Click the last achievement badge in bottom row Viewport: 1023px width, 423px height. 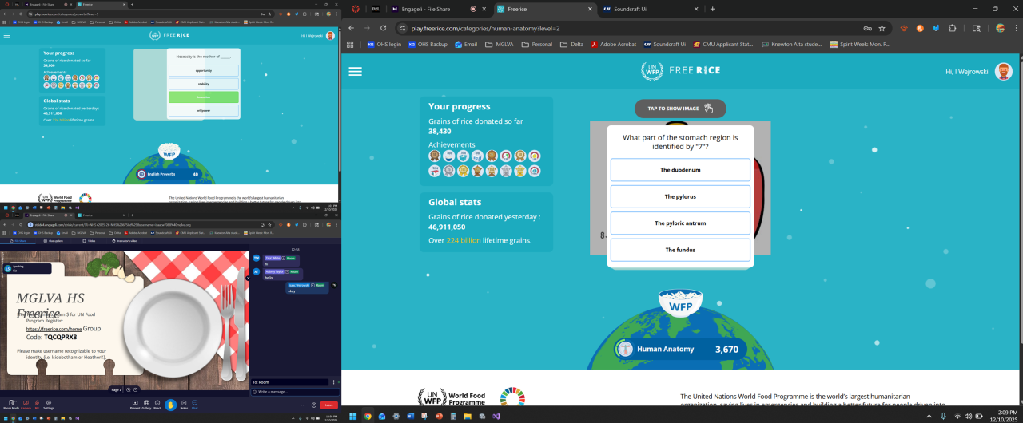pos(535,171)
